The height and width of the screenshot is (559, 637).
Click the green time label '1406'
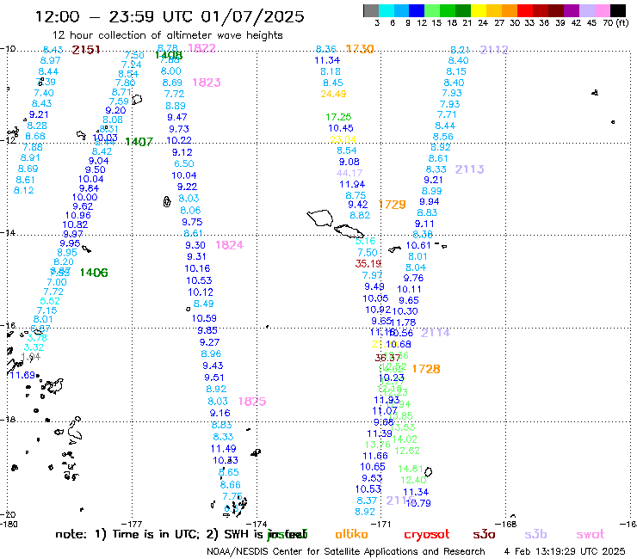click(94, 273)
